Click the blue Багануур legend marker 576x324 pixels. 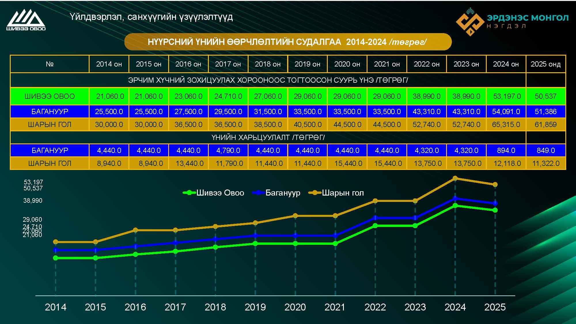click(x=258, y=193)
